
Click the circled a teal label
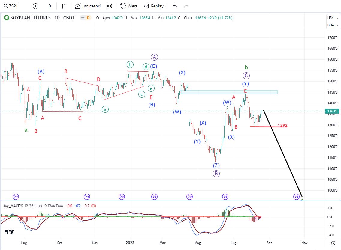(105, 109)
